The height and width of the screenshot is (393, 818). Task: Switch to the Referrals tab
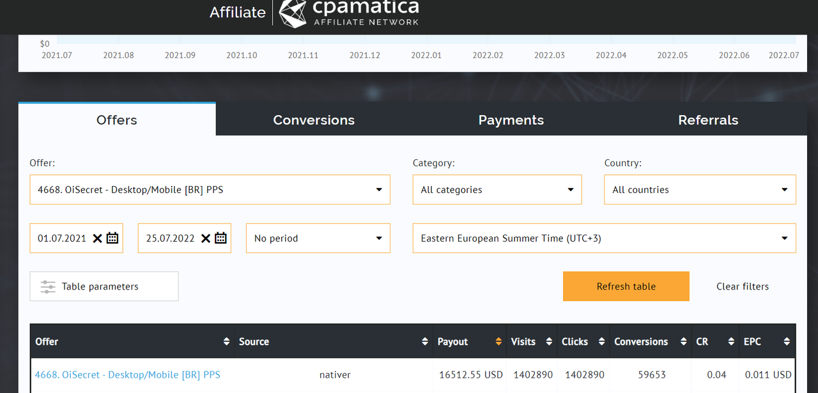(708, 119)
